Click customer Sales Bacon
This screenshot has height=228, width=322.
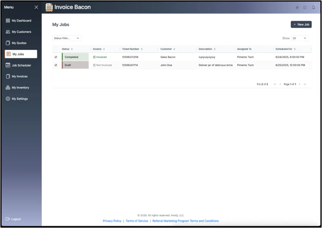pos(168,57)
